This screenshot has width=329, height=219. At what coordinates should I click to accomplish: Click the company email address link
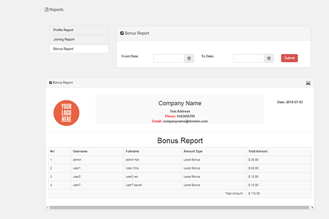(x=185, y=121)
